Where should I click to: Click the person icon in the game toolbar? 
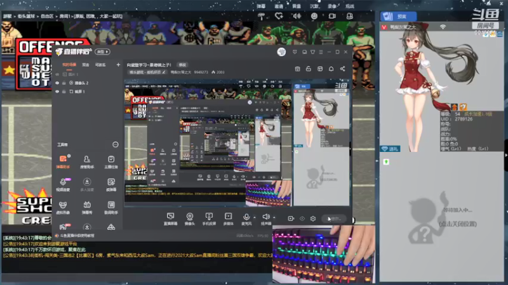click(350, 16)
